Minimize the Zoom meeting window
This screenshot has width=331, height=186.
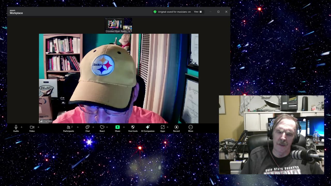[210, 12]
